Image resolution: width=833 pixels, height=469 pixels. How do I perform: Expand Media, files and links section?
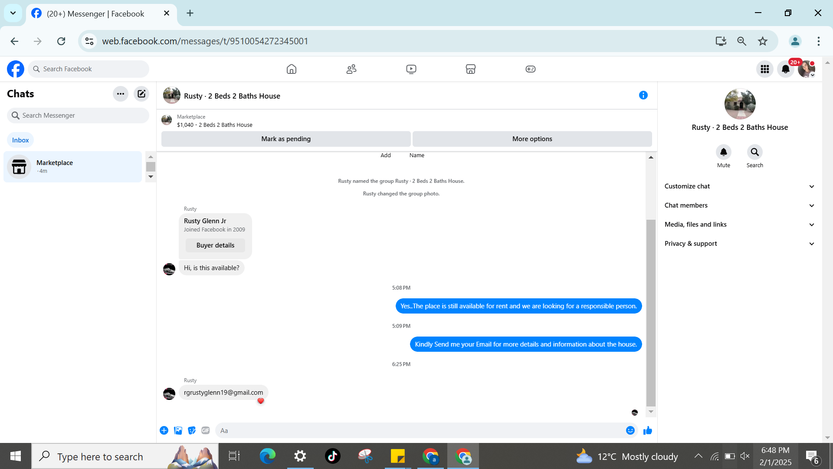pos(739,225)
